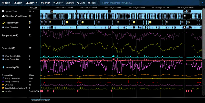Expand the Tools menu
The width and height of the screenshot is (205, 103).
[92, 3]
